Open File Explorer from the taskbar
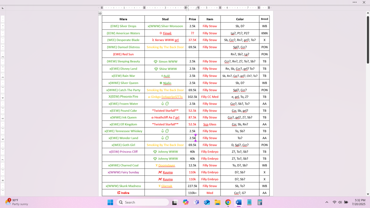This screenshot has width=370, height=208. tap(217, 202)
